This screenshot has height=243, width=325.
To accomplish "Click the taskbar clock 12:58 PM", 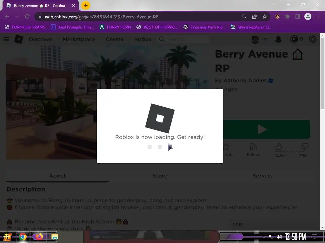I will tap(295, 237).
